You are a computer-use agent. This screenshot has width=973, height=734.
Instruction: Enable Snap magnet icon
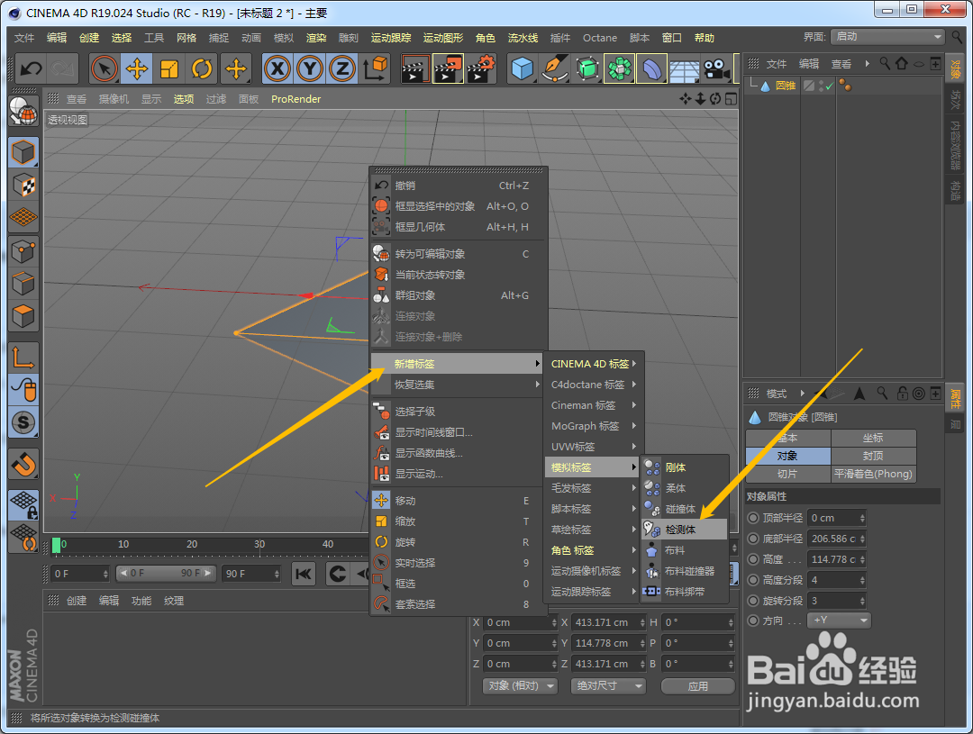tap(23, 464)
